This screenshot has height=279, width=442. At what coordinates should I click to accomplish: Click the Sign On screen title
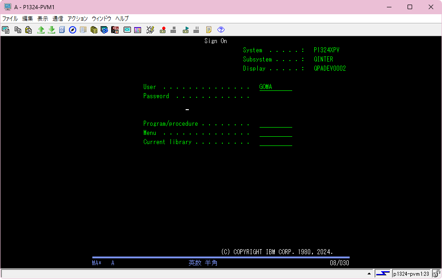tap(215, 41)
